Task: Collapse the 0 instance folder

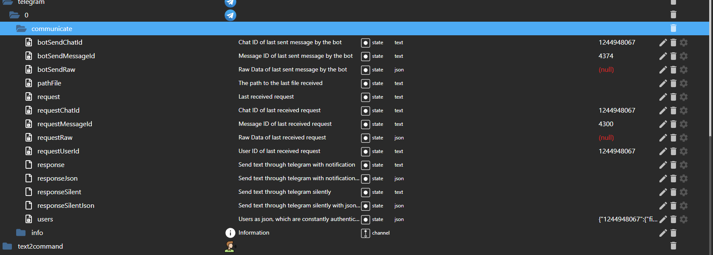Action: (x=14, y=15)
